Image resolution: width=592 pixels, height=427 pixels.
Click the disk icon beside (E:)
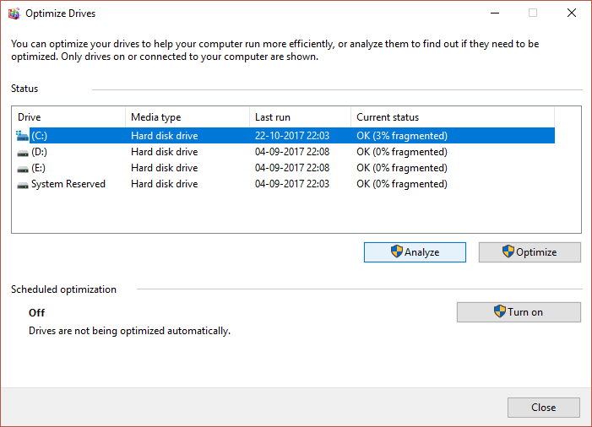(22, 168)
